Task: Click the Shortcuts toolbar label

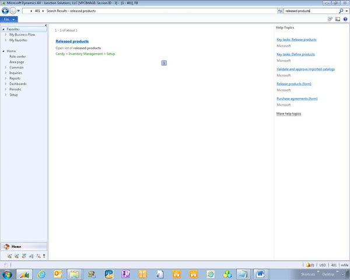Action: pyautogui.click(x=308, y=274)
